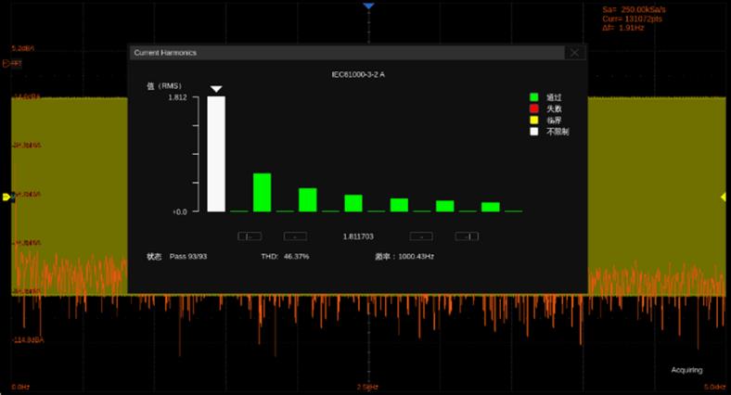The width and height of the screenshot is (731, 395).
Task: Select the rightmost green harmonic bar
Action: click(x=490, y=207)
